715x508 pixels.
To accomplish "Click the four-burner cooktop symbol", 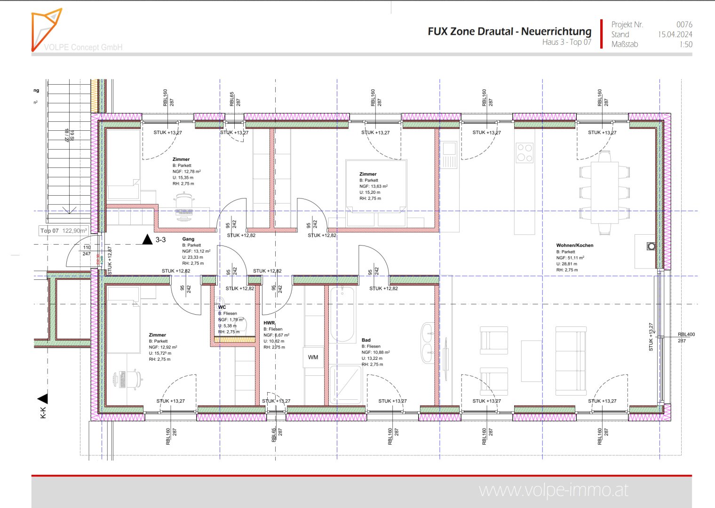I will pyautogui.click(x=524, y=153).
